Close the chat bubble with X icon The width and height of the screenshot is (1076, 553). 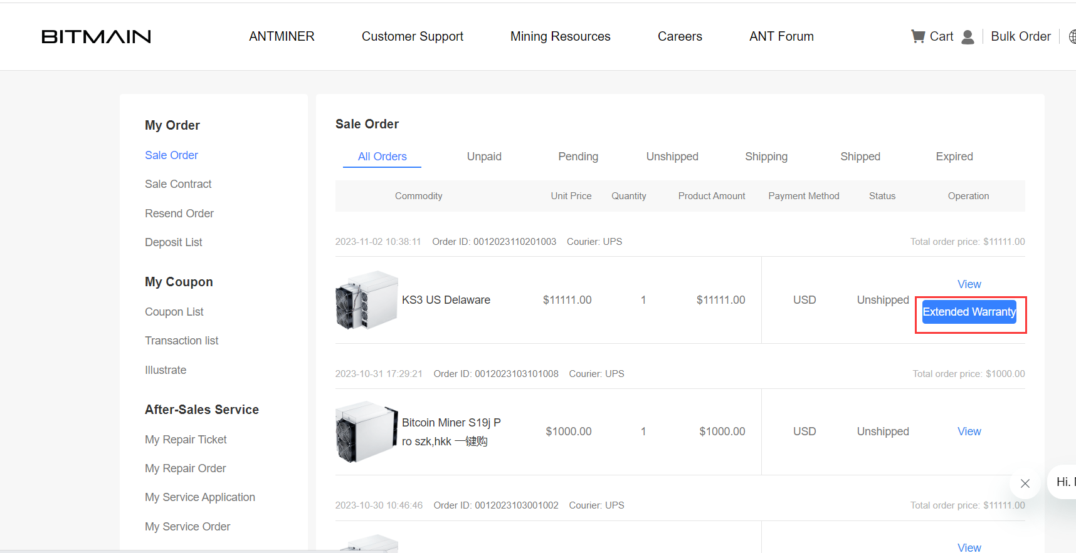[x=1025, y=483]
